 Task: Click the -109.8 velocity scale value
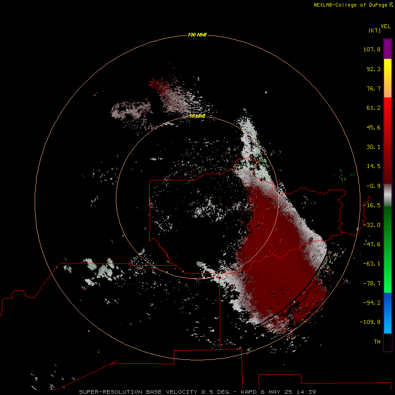pyautogui.click(x=370, y=322)
